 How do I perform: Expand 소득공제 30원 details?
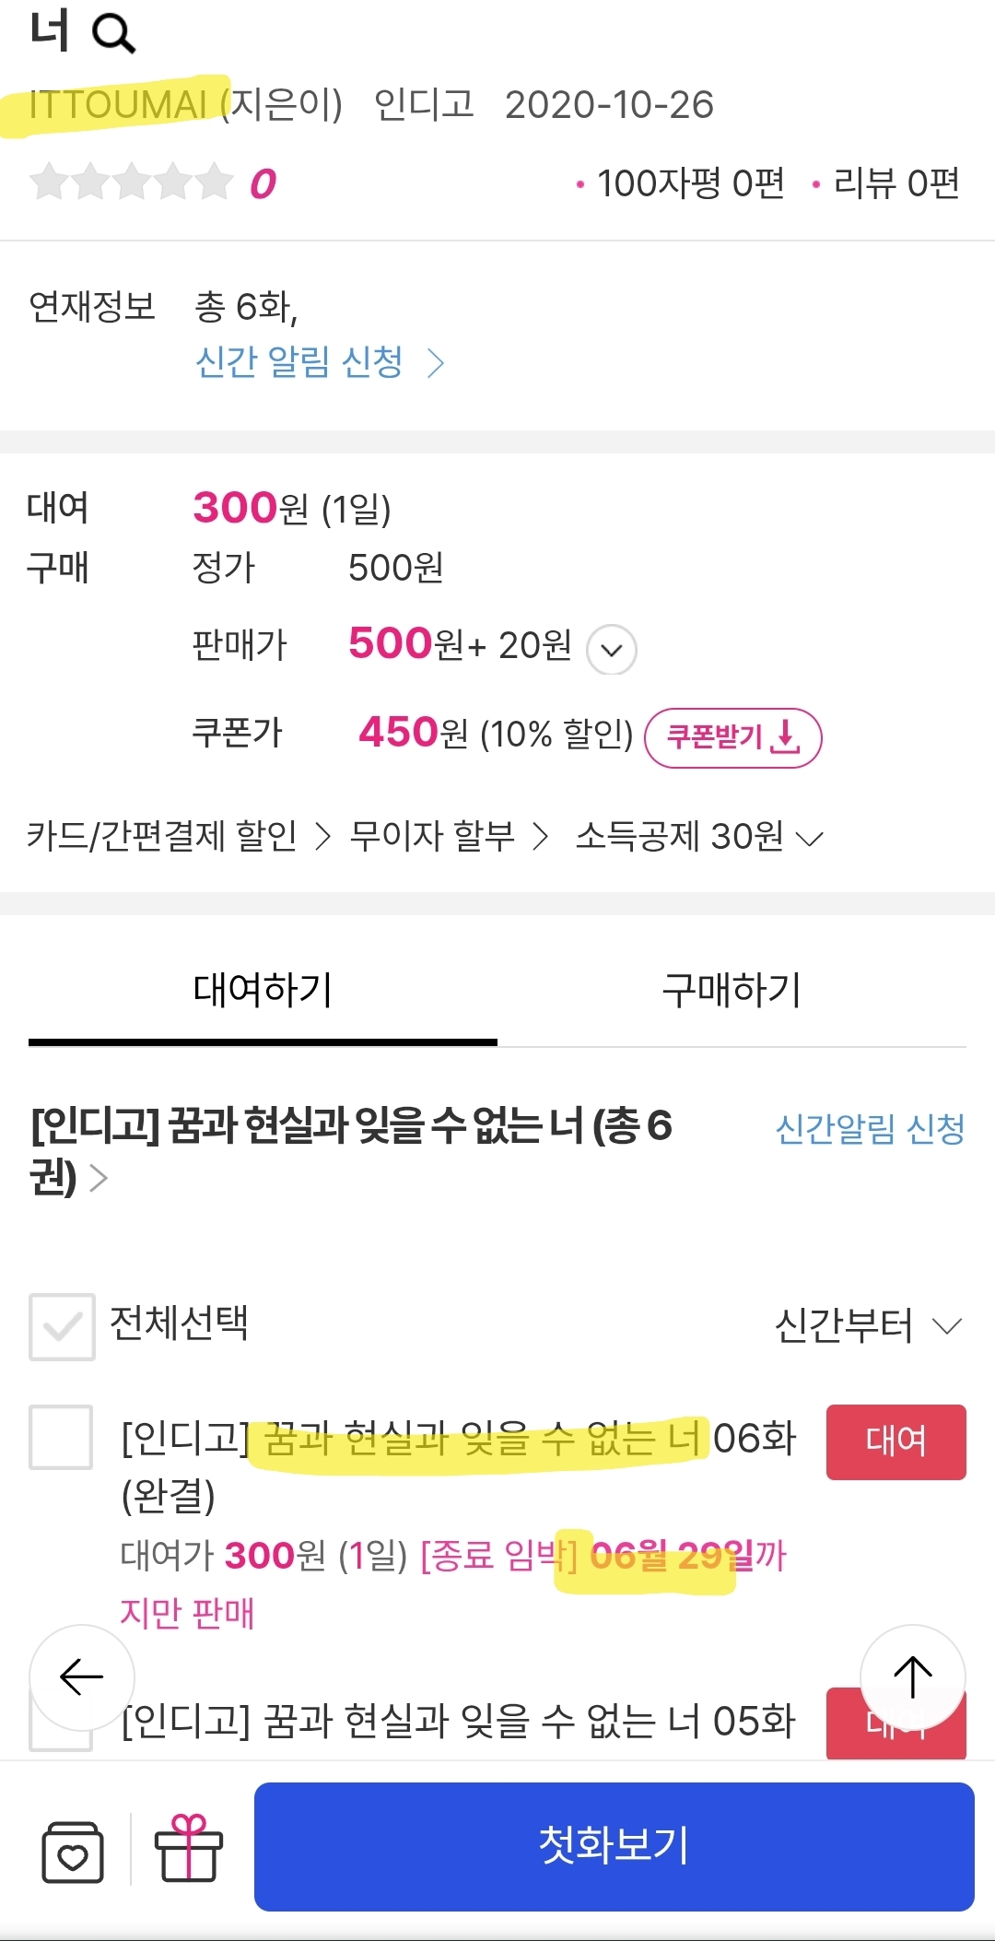tap(698, 837)
